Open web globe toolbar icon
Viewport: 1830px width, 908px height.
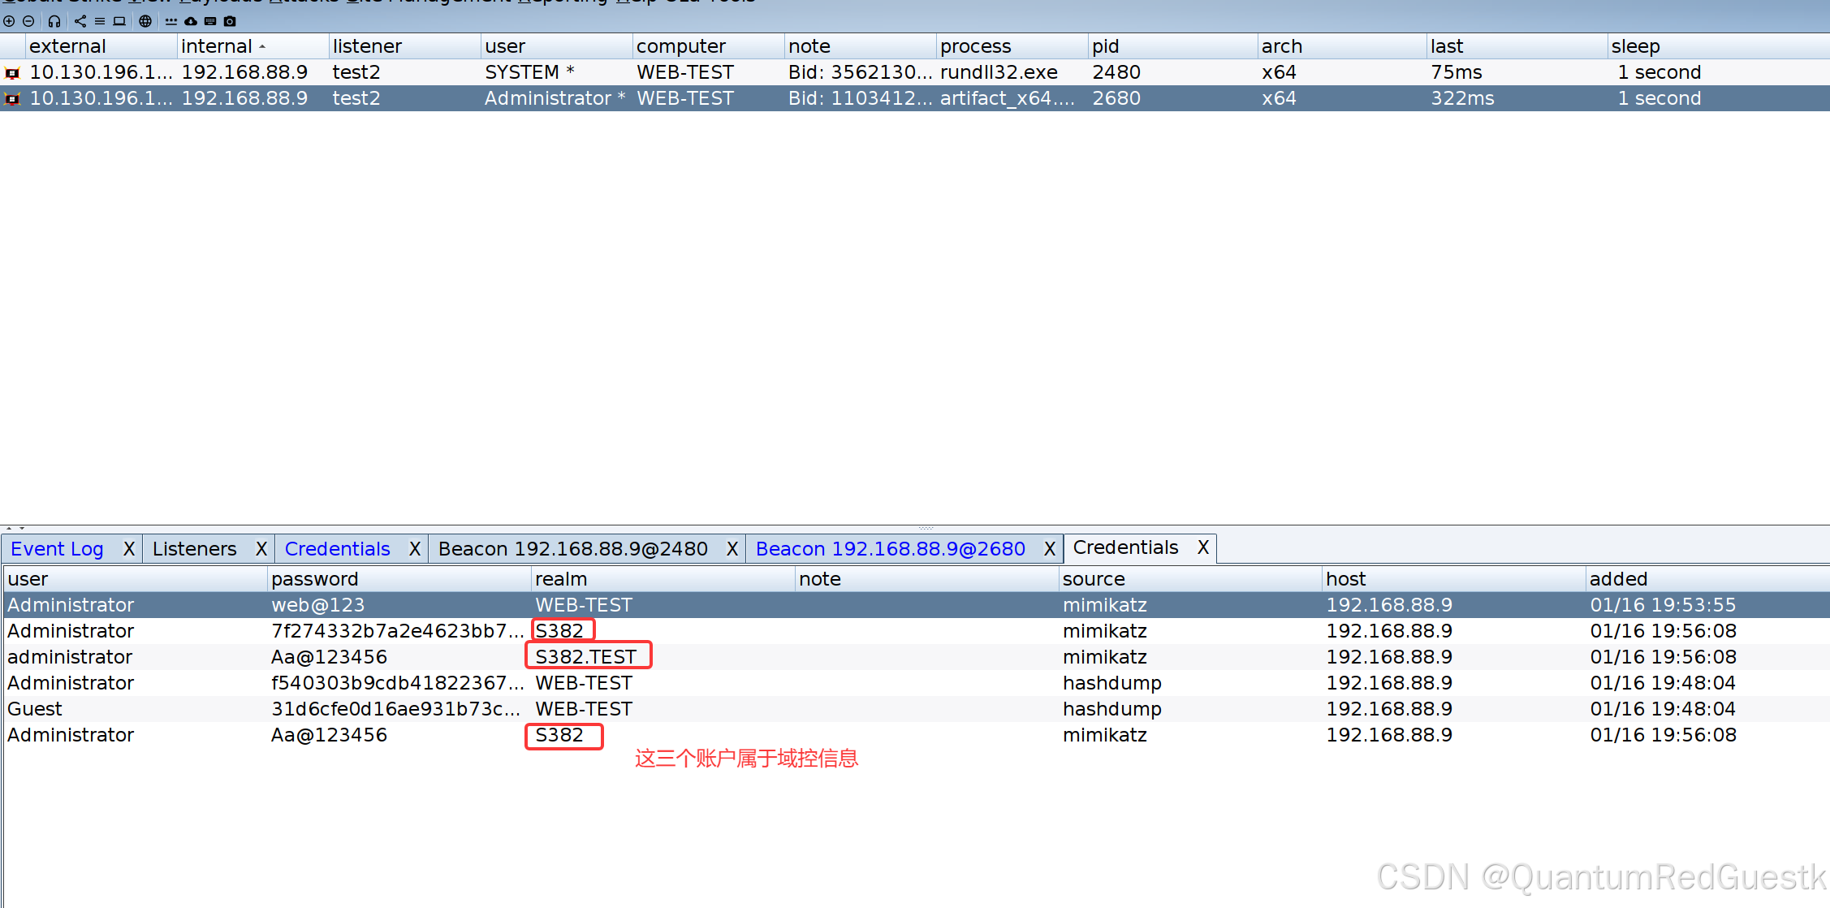(145, 21)
